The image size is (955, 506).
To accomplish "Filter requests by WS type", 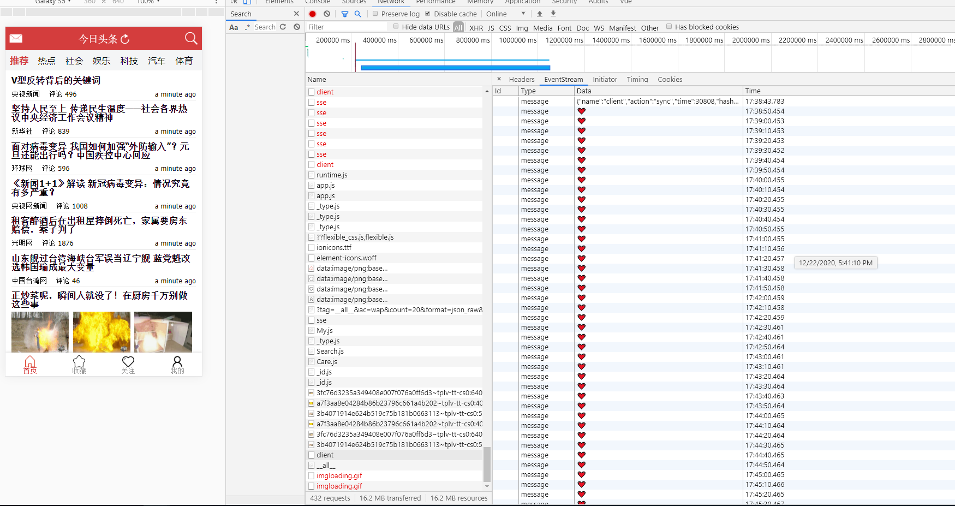I will 599,28.
